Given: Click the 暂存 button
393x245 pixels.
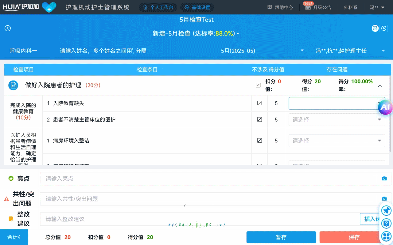Looking at the screenshot, I should [281, 237].
